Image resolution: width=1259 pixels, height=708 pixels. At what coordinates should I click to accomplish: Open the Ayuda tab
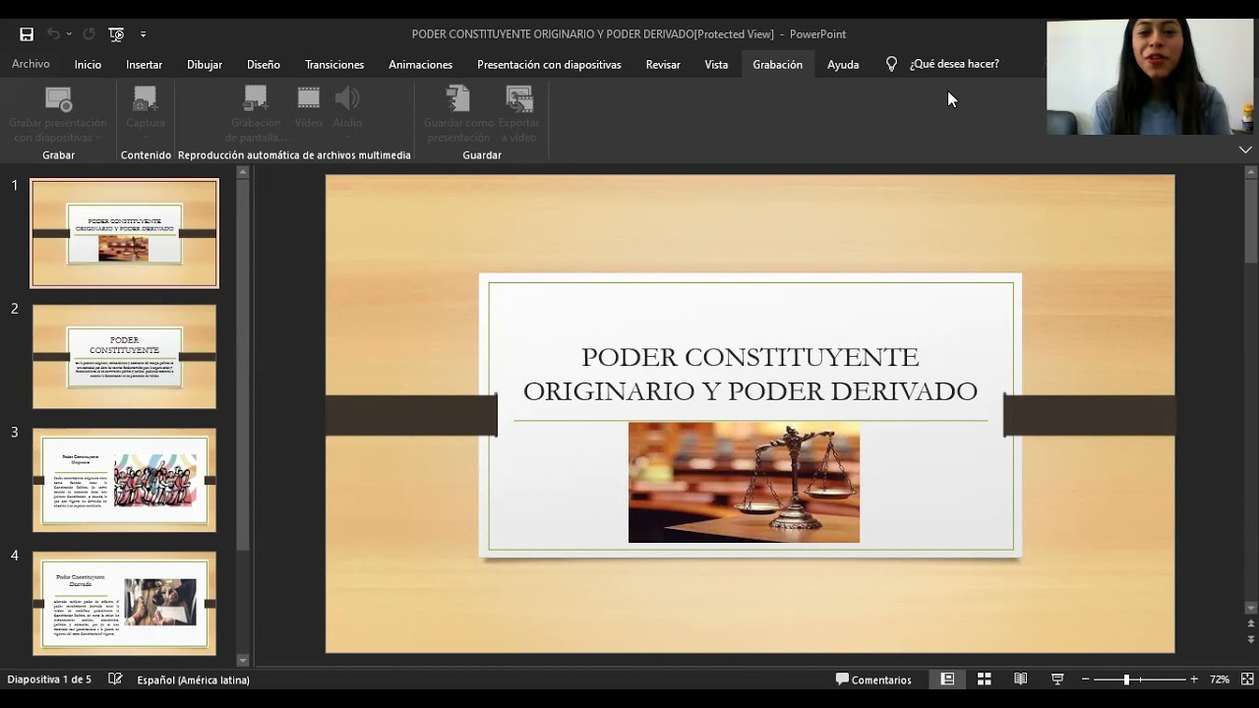pos(843,64)
